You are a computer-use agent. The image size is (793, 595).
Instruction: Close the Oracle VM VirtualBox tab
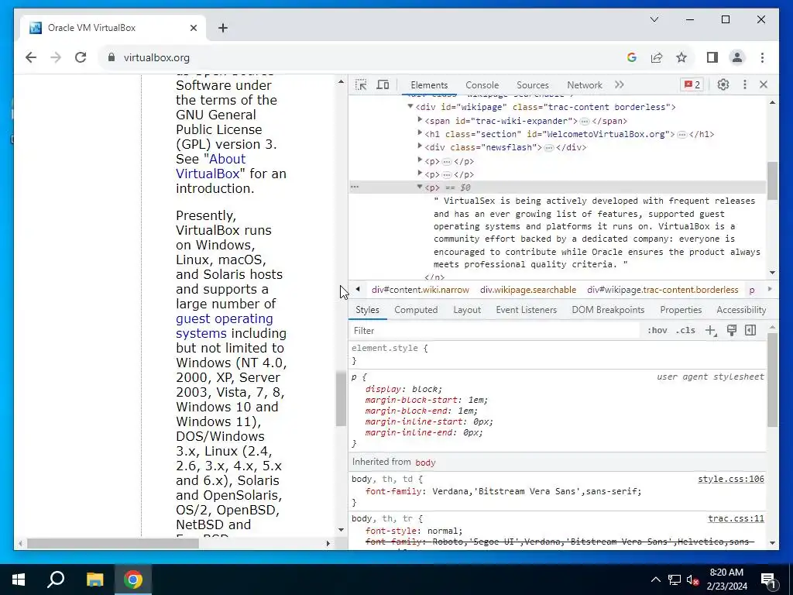(x=193, y=28)
